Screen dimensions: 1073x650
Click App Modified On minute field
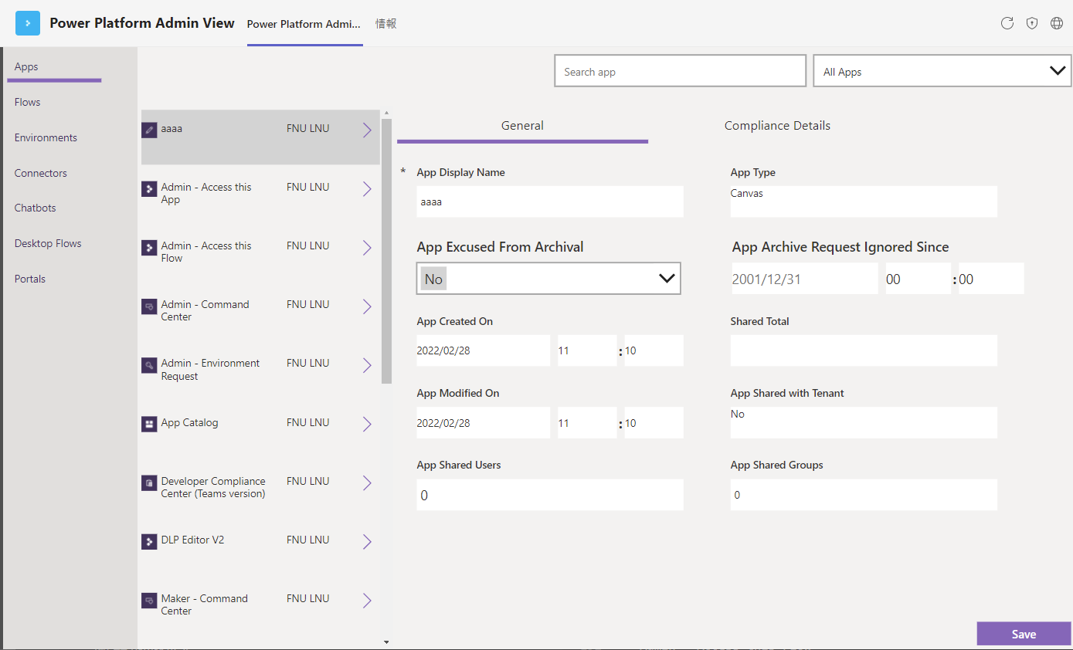click(x=654, y=423)
